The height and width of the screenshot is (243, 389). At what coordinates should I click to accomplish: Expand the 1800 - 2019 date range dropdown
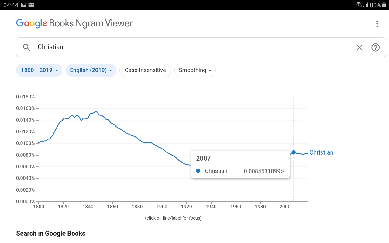click(x=39, y=70)
